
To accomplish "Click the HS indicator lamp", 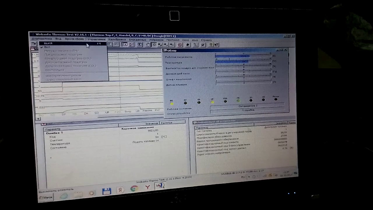I will 238,101.
